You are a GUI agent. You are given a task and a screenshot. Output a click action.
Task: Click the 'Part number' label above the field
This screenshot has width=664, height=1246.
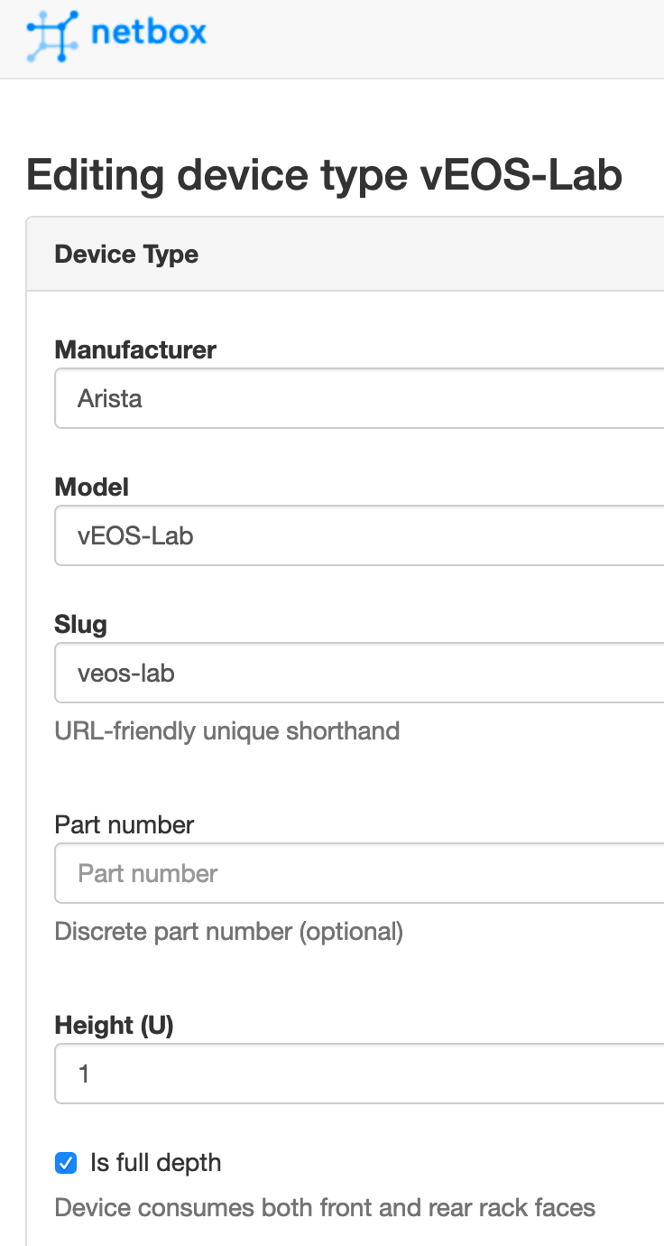pos(124,825)
